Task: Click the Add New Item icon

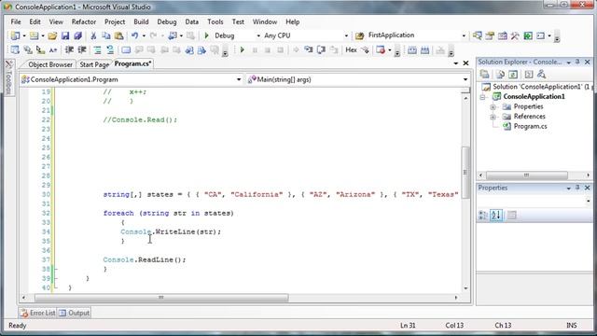Action: point(34,35)
